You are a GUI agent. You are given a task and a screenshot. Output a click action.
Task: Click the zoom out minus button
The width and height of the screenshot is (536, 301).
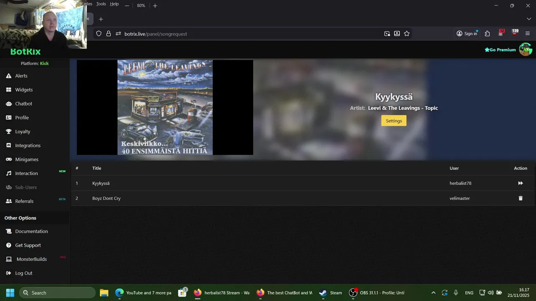click(x=127, y=5)
